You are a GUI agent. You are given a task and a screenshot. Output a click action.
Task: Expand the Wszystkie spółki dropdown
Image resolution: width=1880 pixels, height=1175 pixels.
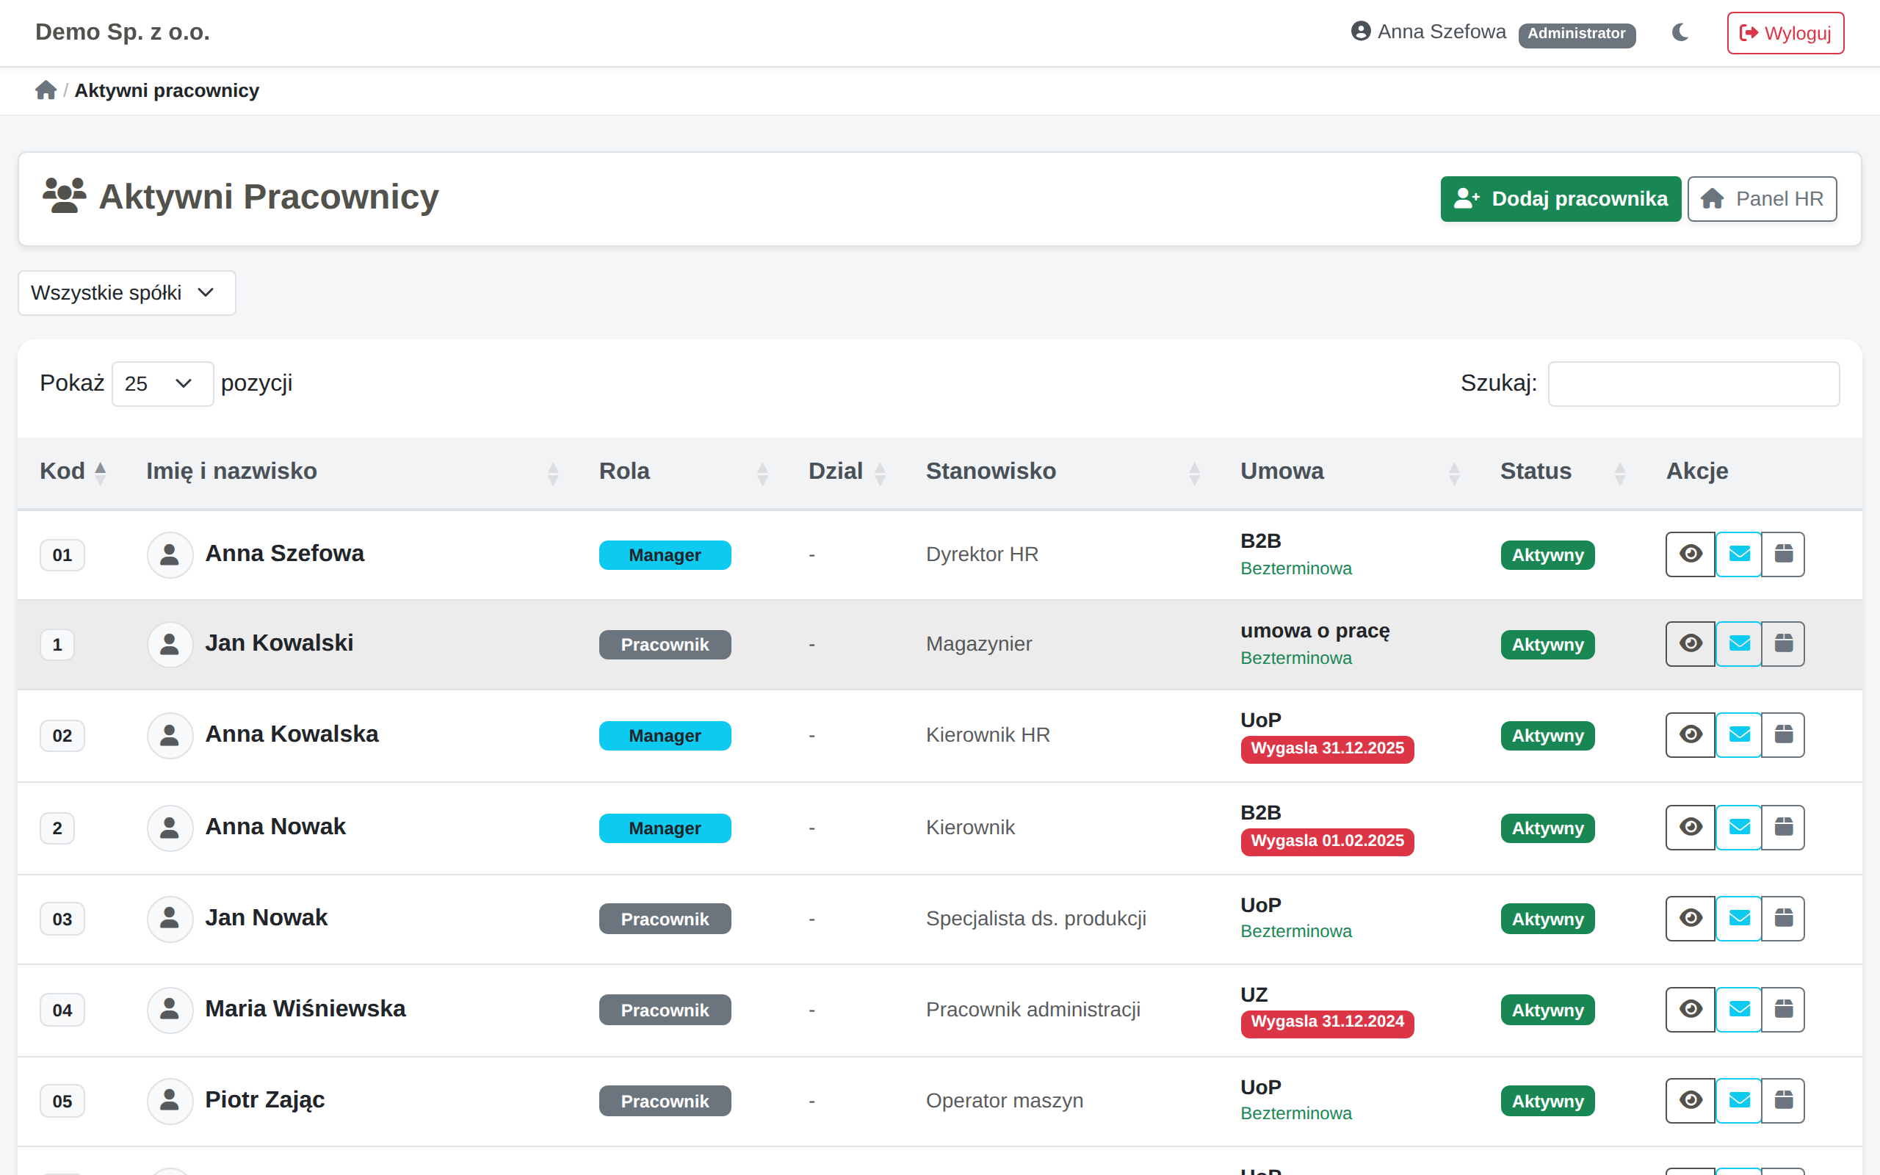(x=126, y=293)
